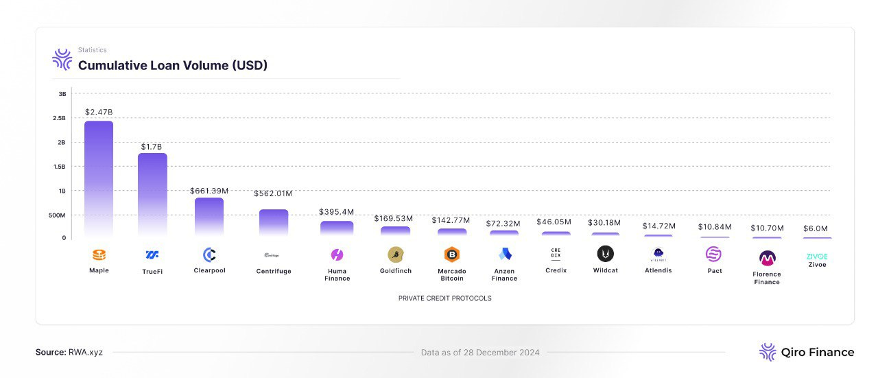Click the $1.7B value label
Image resolution: width=878 pixels, height=378 pixels.
click(x=152, y=147)
